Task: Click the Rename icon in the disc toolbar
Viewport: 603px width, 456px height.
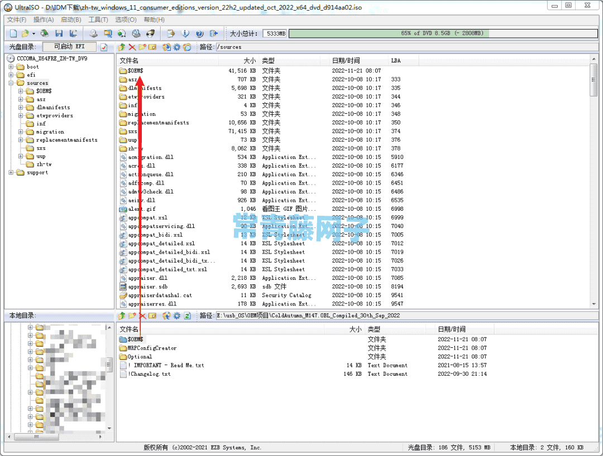Action: [x=152, y=47]
